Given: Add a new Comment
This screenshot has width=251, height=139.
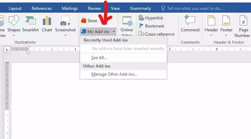Looking at the screenshot, I should 190,24.
